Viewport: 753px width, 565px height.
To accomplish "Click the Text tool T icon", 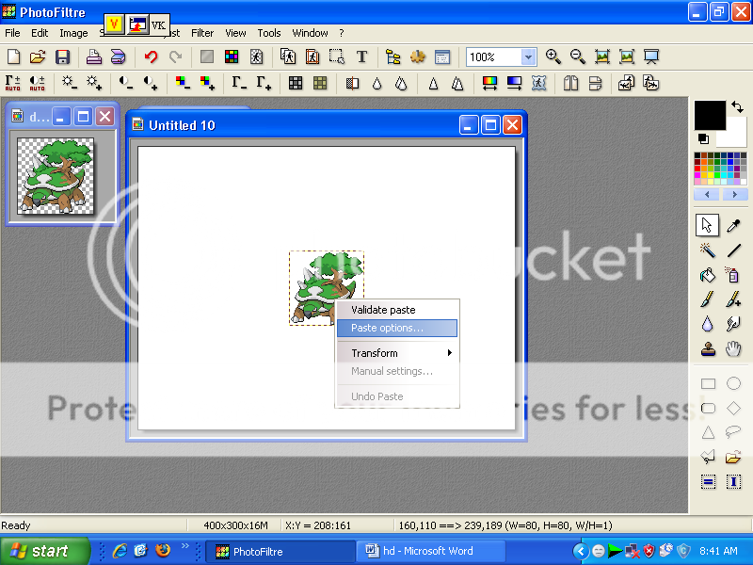I will (361, 56).
